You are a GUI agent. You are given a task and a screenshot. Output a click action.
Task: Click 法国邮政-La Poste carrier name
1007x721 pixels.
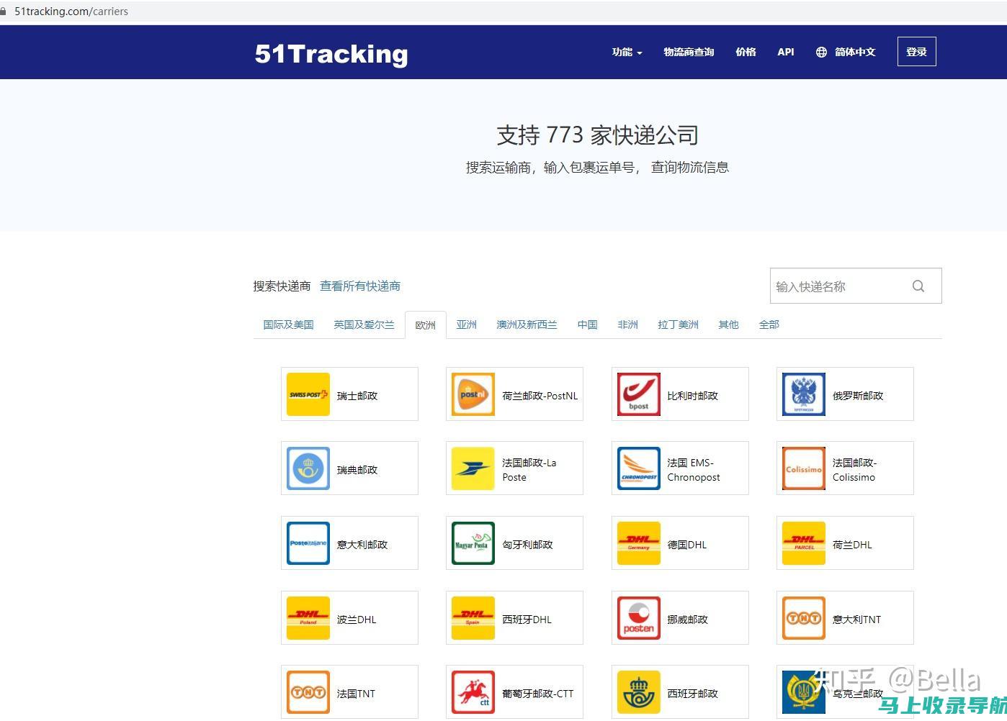click(529, 470)
